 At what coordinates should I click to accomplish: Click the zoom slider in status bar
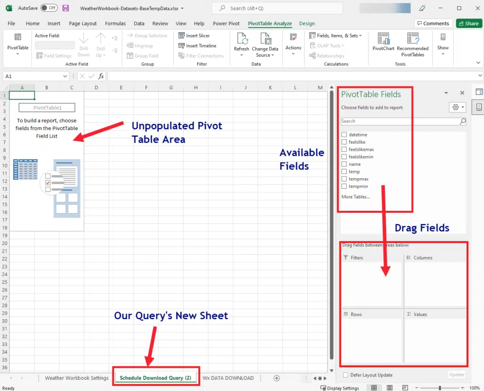pos(440,388)
